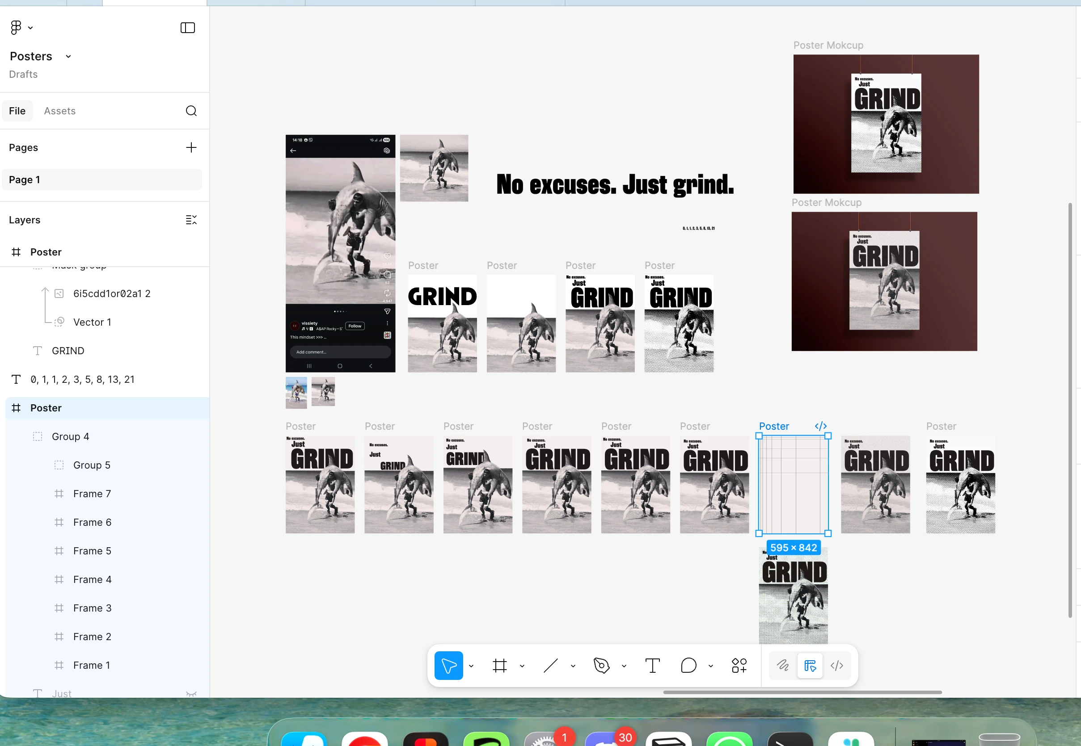Minimize the UI with sidebar toggle
This screenshot has width=1081, height=746.
[188, 28]
